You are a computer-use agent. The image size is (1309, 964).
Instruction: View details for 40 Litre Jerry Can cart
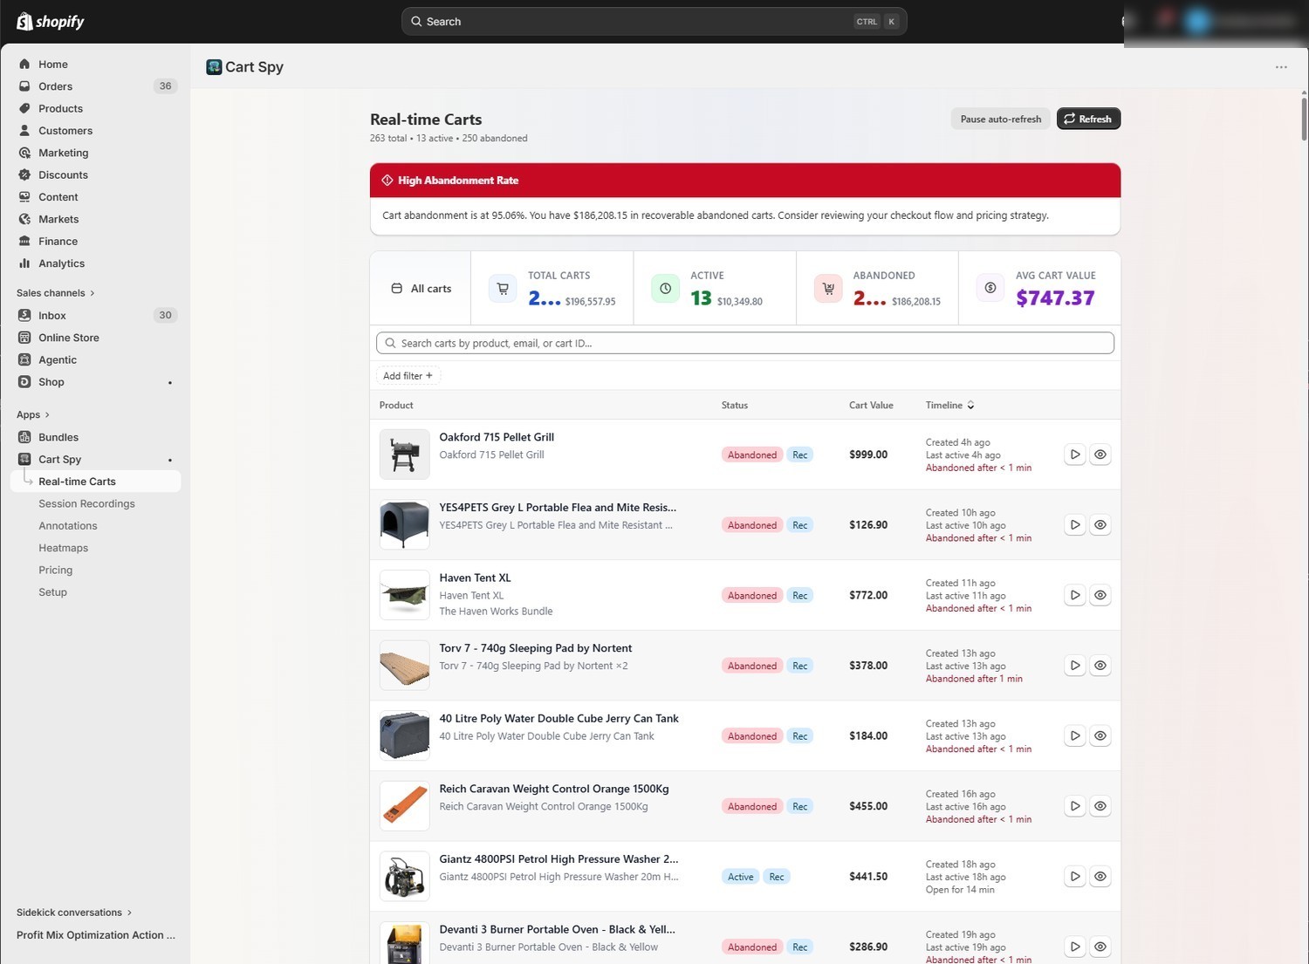[1100, 736]
